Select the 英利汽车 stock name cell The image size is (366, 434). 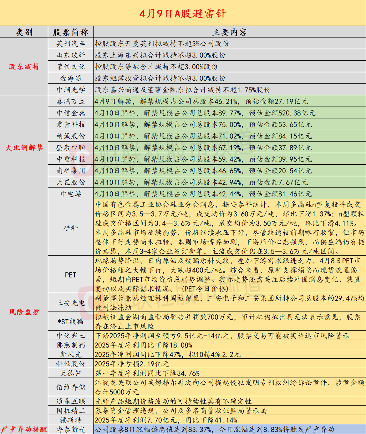point(71,44)
